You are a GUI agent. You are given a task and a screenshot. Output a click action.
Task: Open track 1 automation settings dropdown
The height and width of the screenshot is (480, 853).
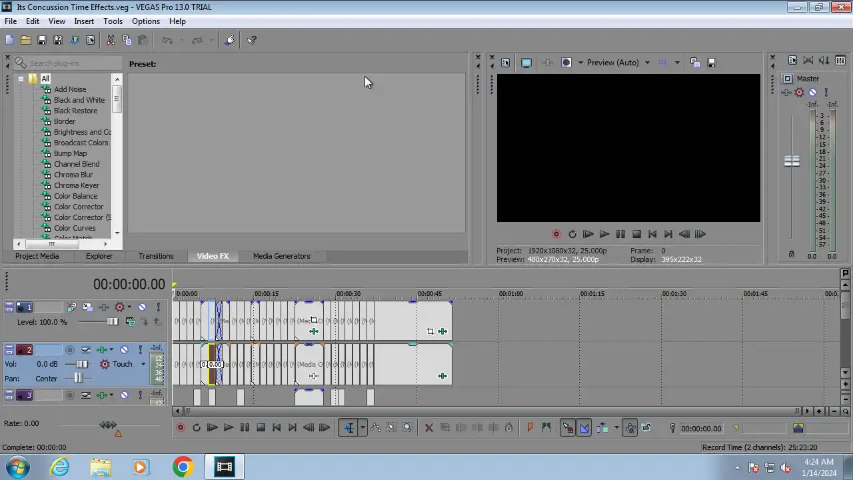pyautogui.click(x=129, y=307)
